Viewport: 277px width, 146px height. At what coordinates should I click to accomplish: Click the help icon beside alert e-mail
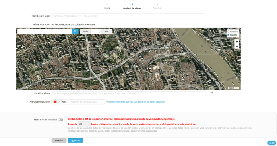[x=212, y=93]
